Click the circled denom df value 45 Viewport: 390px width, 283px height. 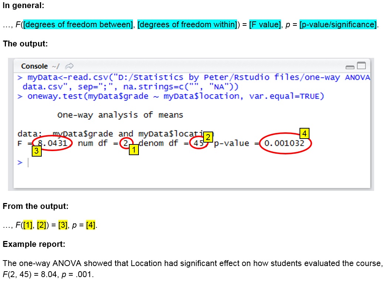pyautogui.click(x=199, y=143)
